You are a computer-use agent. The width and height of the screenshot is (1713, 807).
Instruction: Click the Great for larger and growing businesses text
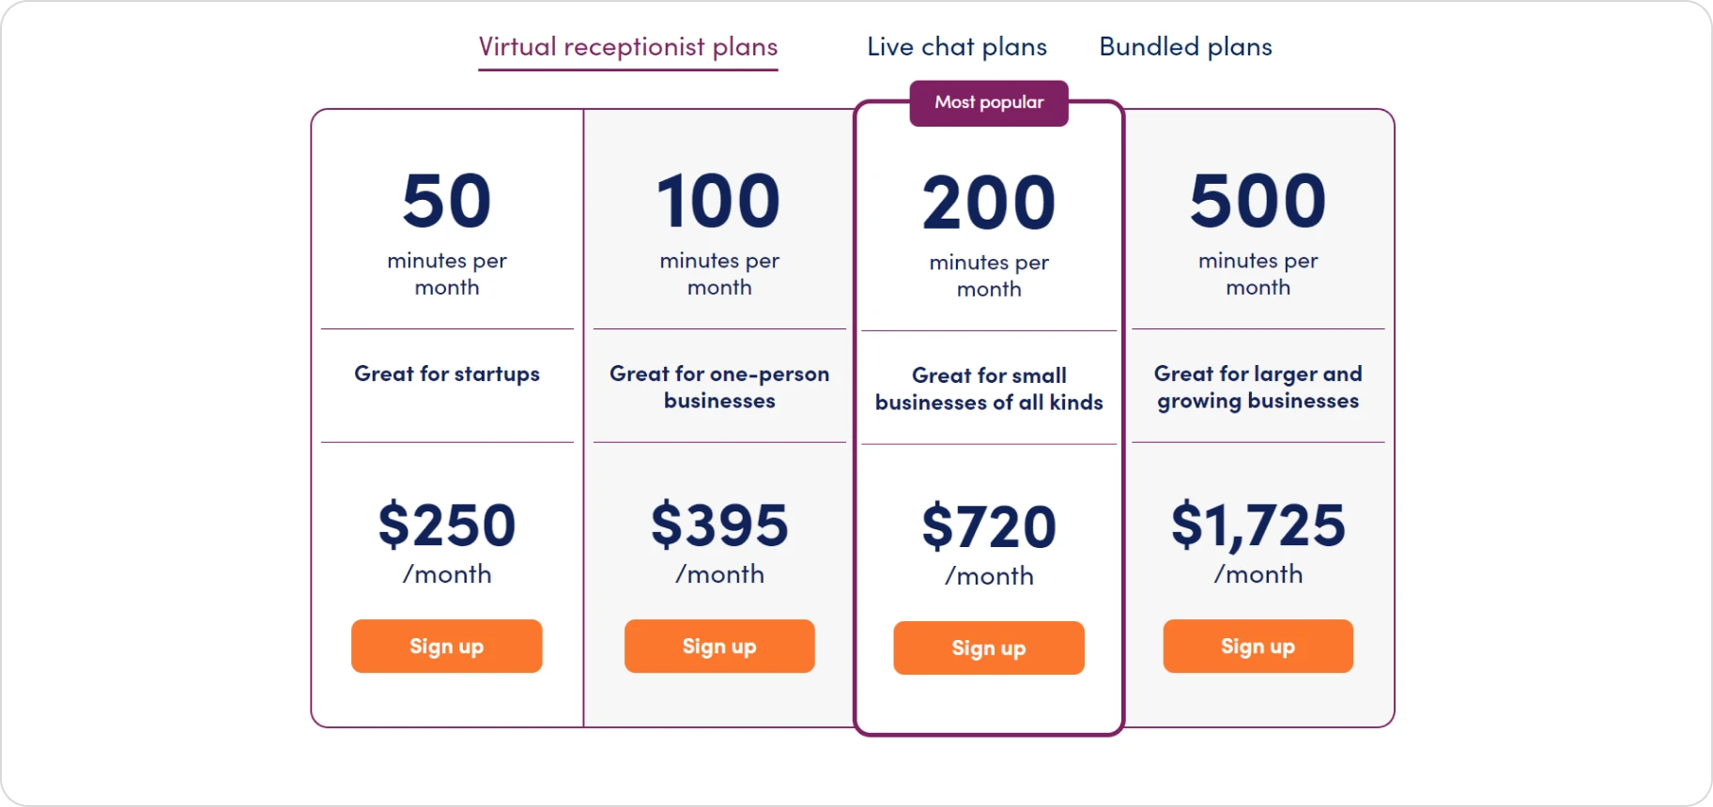(x=1258, y=387)
